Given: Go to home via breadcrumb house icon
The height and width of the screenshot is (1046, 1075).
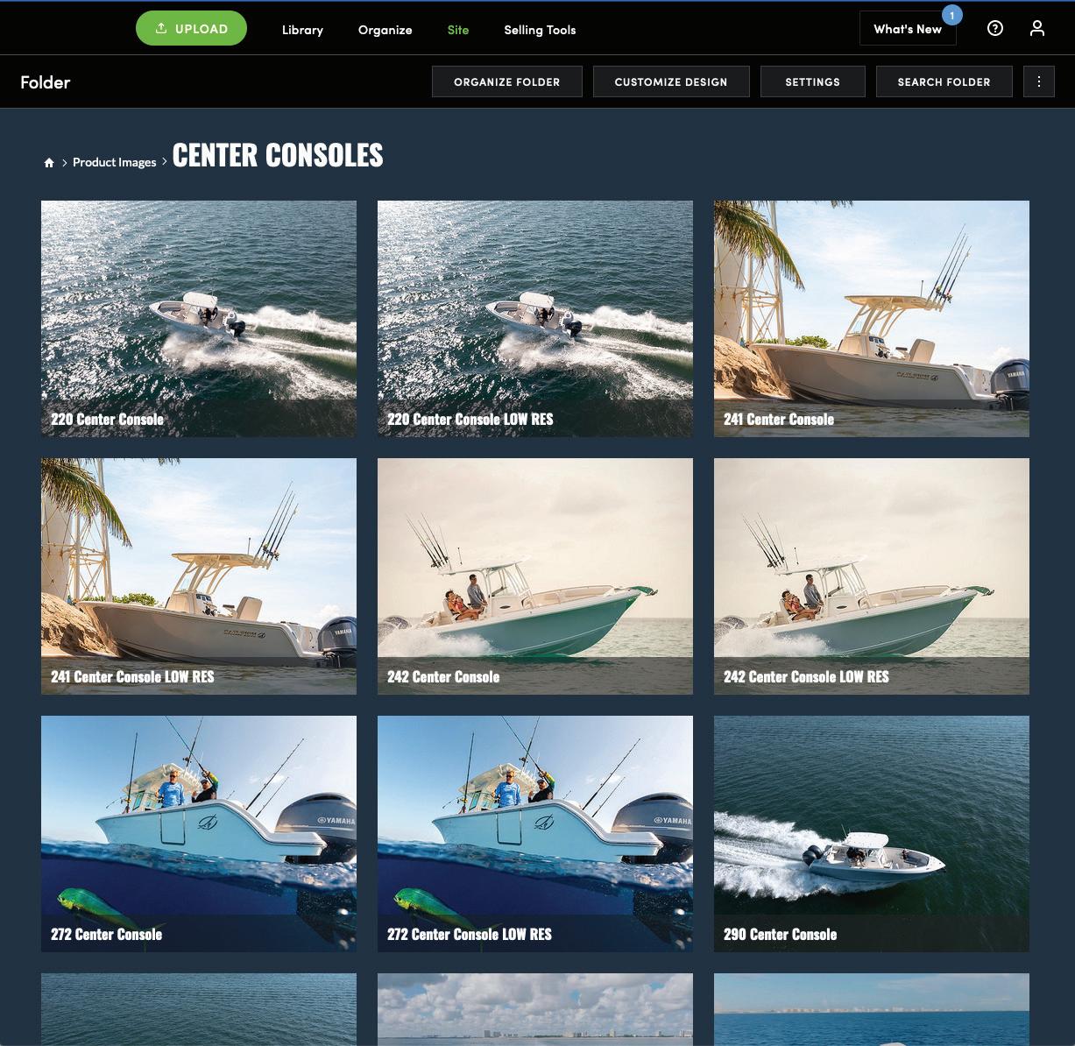Looking at the screenshot, I should (x=49, y=162).
